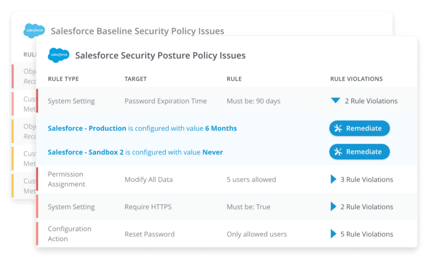Click '5 users allowed' rule cell
Screen dimensions: 429x259
[251, 179]
